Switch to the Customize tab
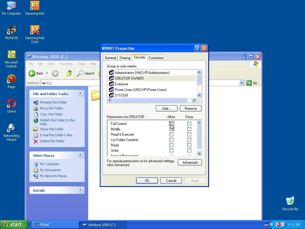This screenshot has width=305, height=229. (156, 58)
